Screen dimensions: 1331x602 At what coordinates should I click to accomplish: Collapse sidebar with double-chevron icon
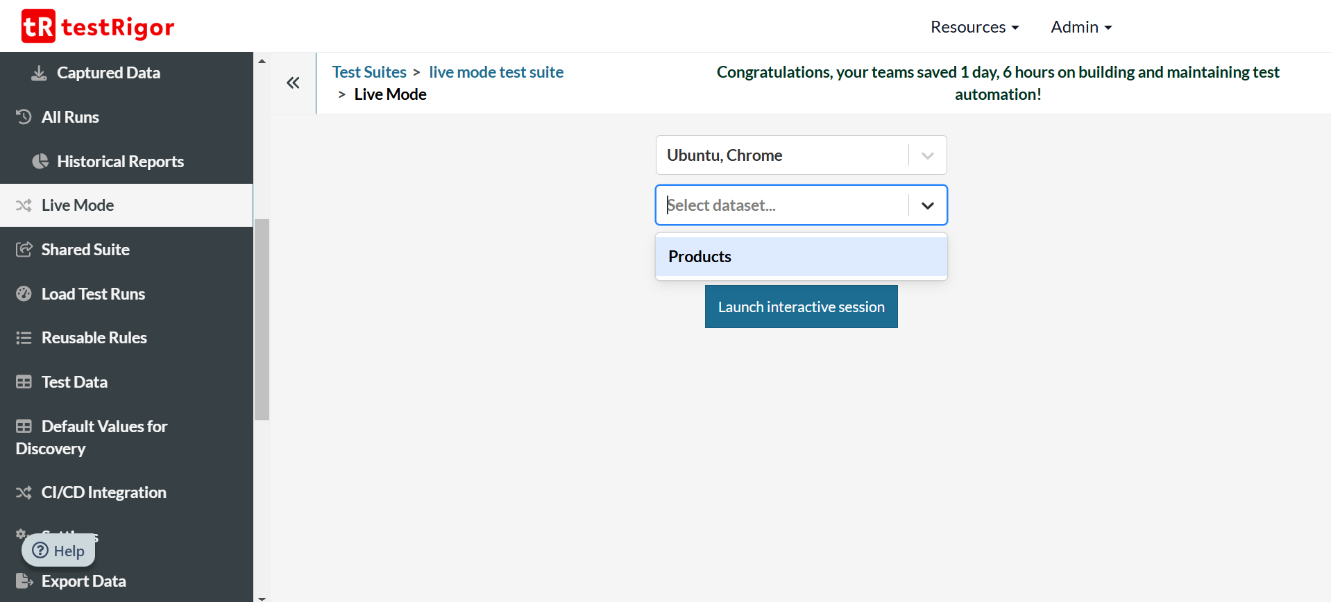click(x=293, y=83)
